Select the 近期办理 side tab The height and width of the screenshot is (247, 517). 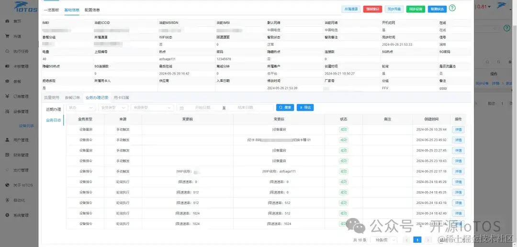coord(54,109)
